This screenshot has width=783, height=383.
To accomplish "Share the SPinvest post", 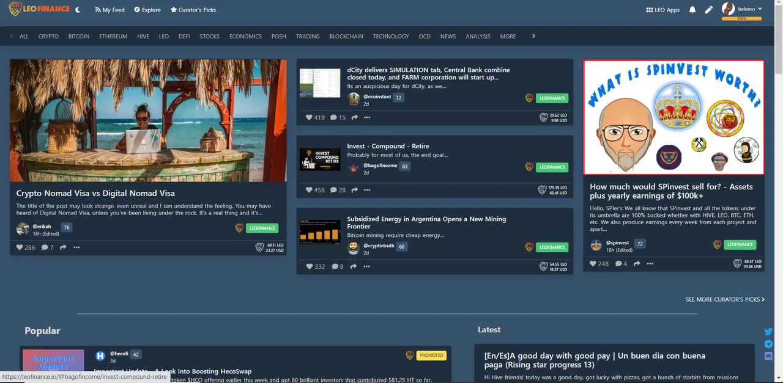I will coord(637,264).
